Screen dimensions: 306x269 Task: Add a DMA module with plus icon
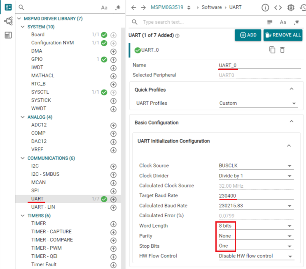pos(113,51)
